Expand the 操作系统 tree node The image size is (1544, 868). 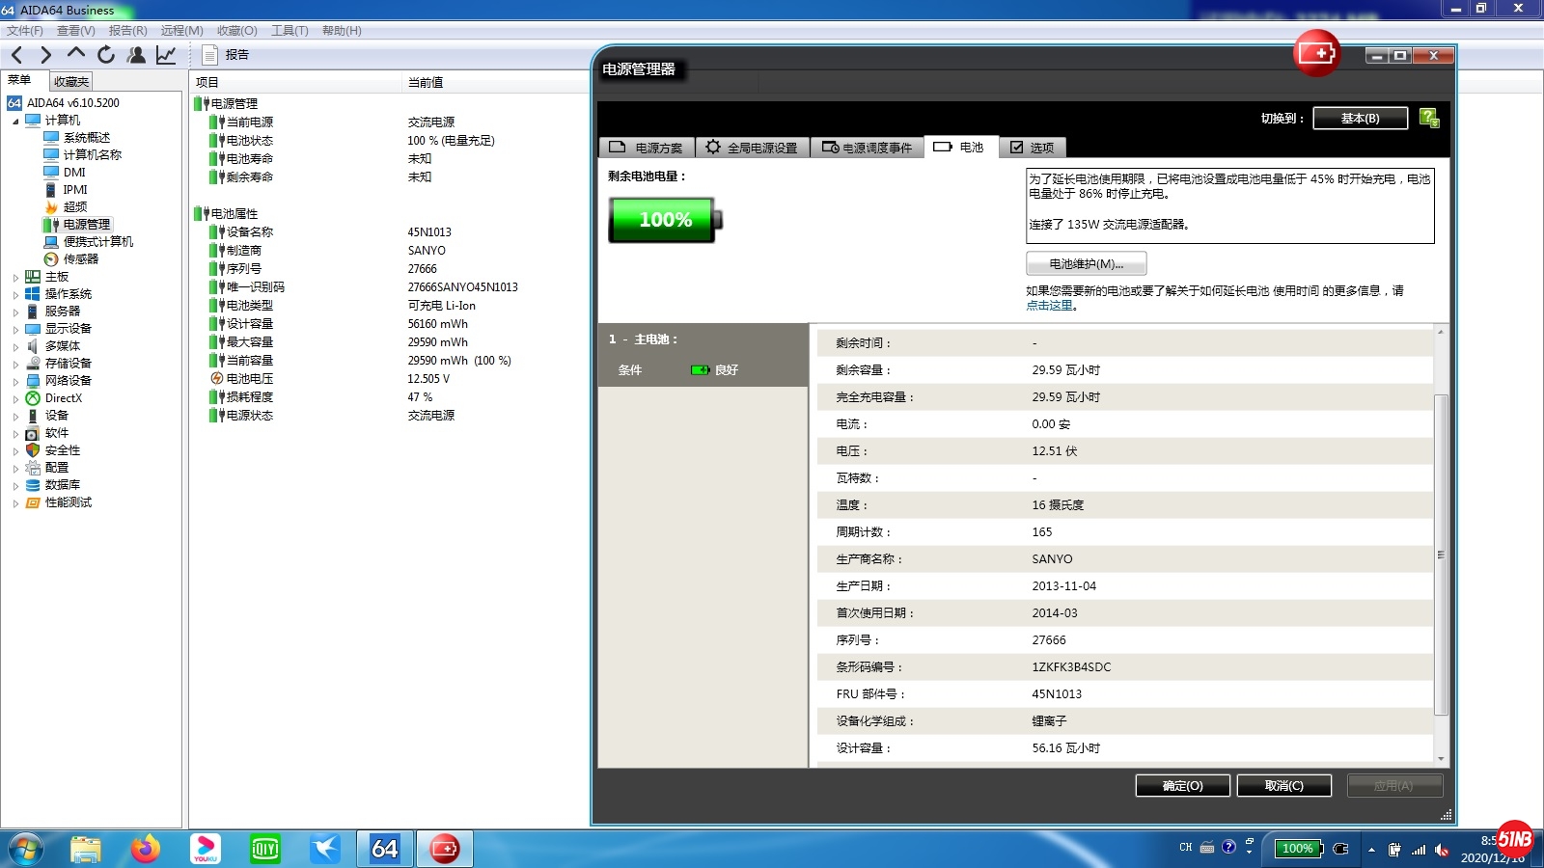[x=15, y=294]
